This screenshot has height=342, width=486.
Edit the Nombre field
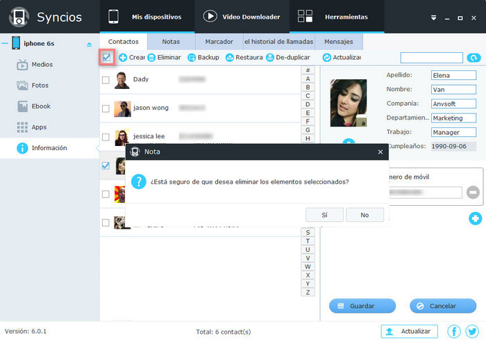pyautogui.click(x=453, y=90)
